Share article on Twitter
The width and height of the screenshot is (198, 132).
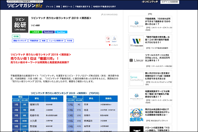click(x=62, y=32)
